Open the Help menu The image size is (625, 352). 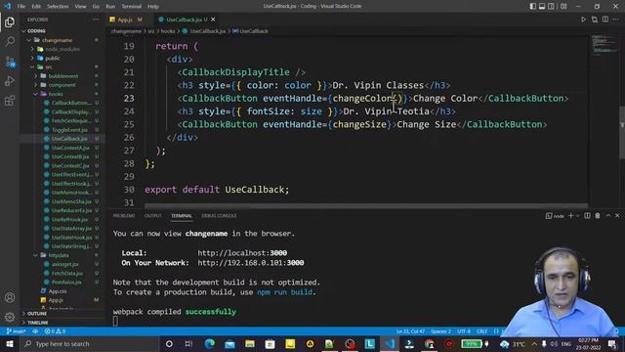coord(153,6)
